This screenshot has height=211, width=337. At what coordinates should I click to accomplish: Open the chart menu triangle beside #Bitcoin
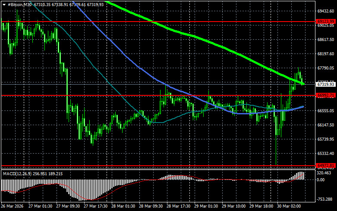point(4,5)
